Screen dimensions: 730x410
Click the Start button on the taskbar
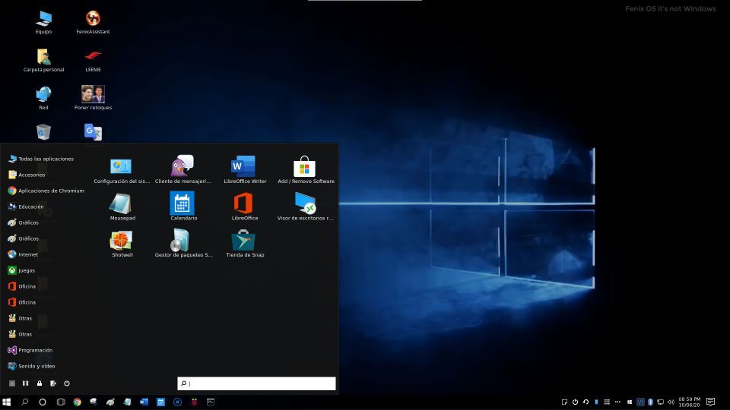(x=7, y=402)
